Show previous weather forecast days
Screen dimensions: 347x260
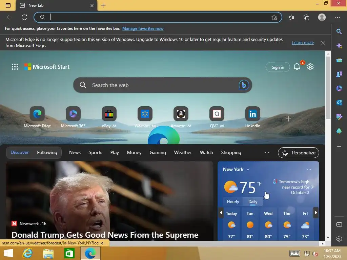coord(221,213)
